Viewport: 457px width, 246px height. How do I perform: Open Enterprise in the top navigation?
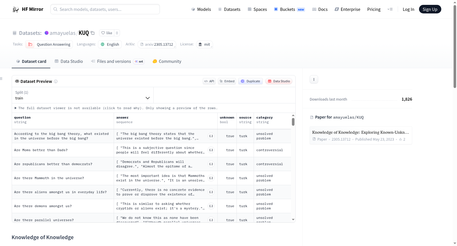(x=347, y=9)
